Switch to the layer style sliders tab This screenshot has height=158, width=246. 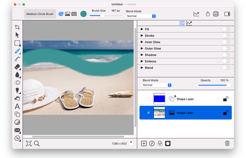tap(182, 23)
